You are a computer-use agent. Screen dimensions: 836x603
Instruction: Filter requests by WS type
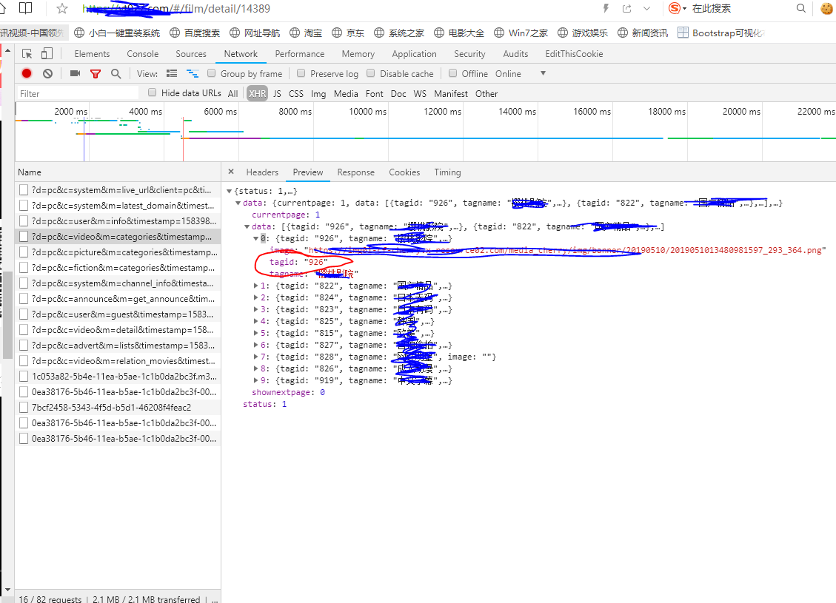(x=420, y=94)
